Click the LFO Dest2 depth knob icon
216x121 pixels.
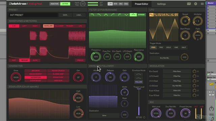194,76
